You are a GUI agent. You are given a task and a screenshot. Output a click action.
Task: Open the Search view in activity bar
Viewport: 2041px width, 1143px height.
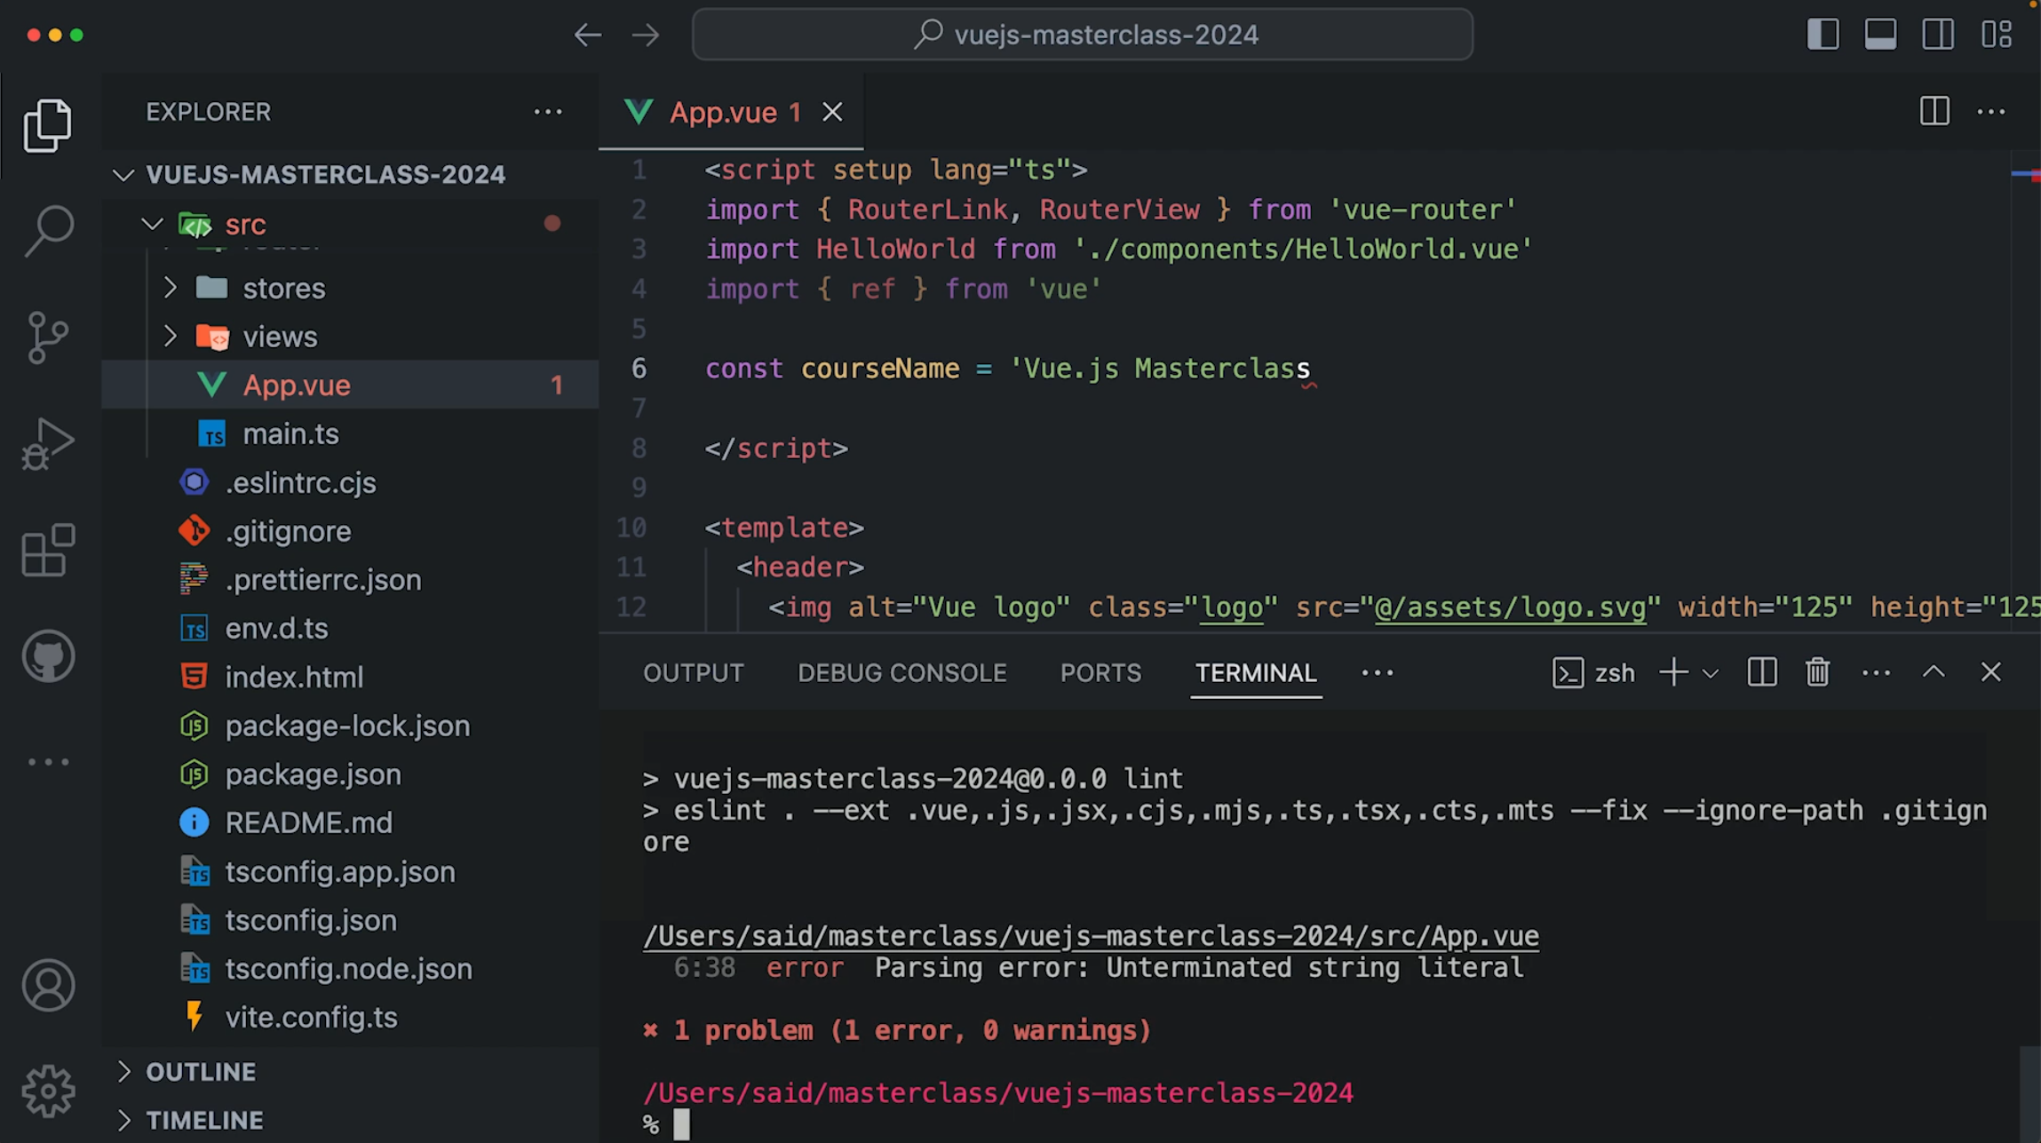48,231
